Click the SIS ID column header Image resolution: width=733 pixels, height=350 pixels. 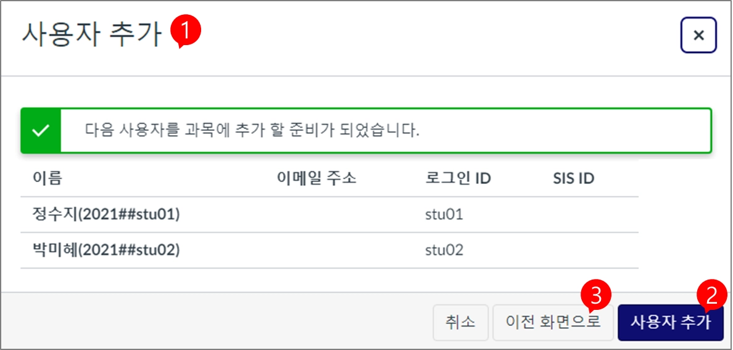[573, 179]
